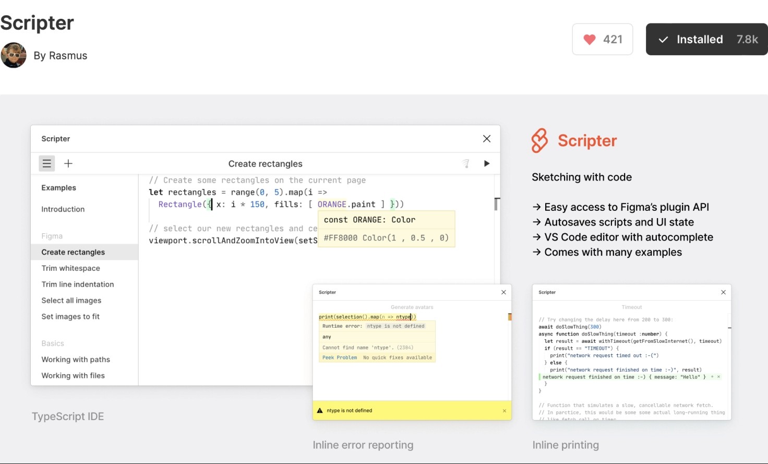Open author link By Rasmus
Image resolution: width=768 pixels, height=464 pixels.
tap(61, 56)
